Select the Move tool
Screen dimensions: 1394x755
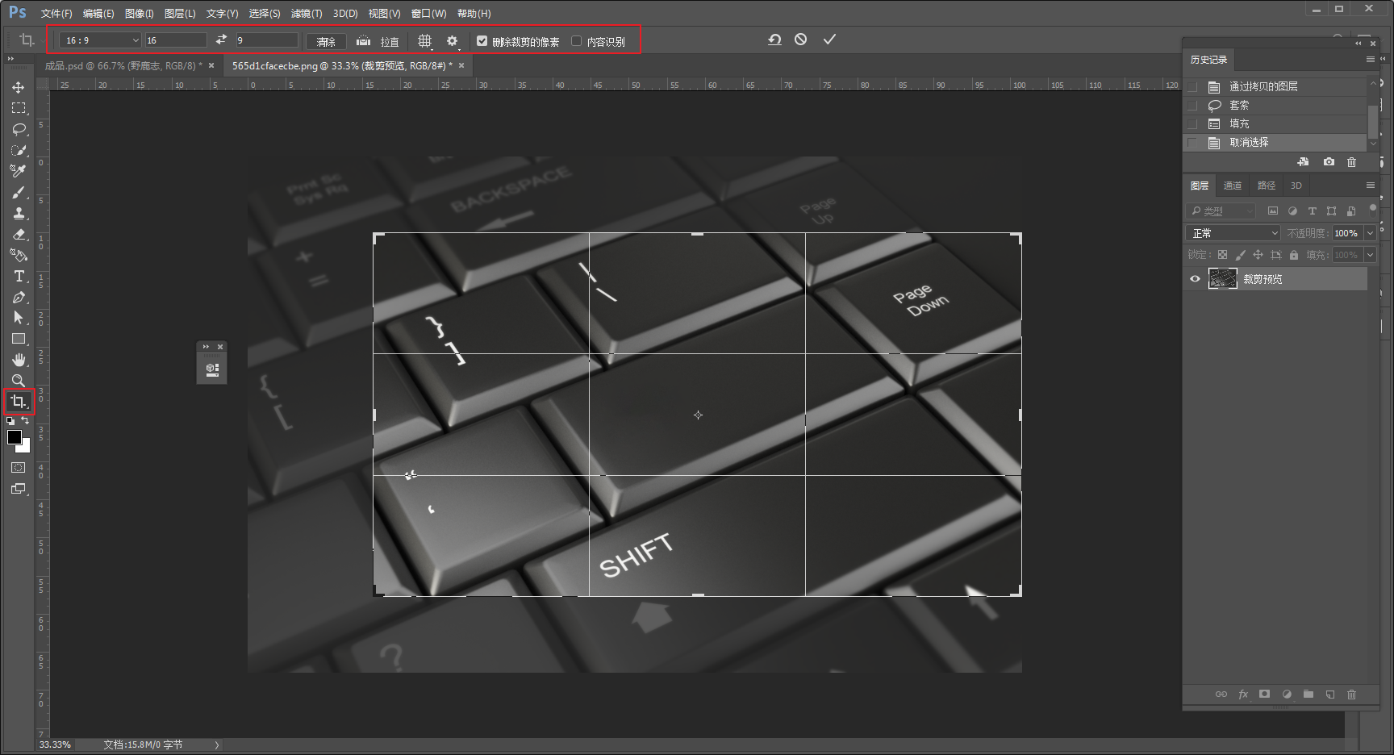[18, 87]
